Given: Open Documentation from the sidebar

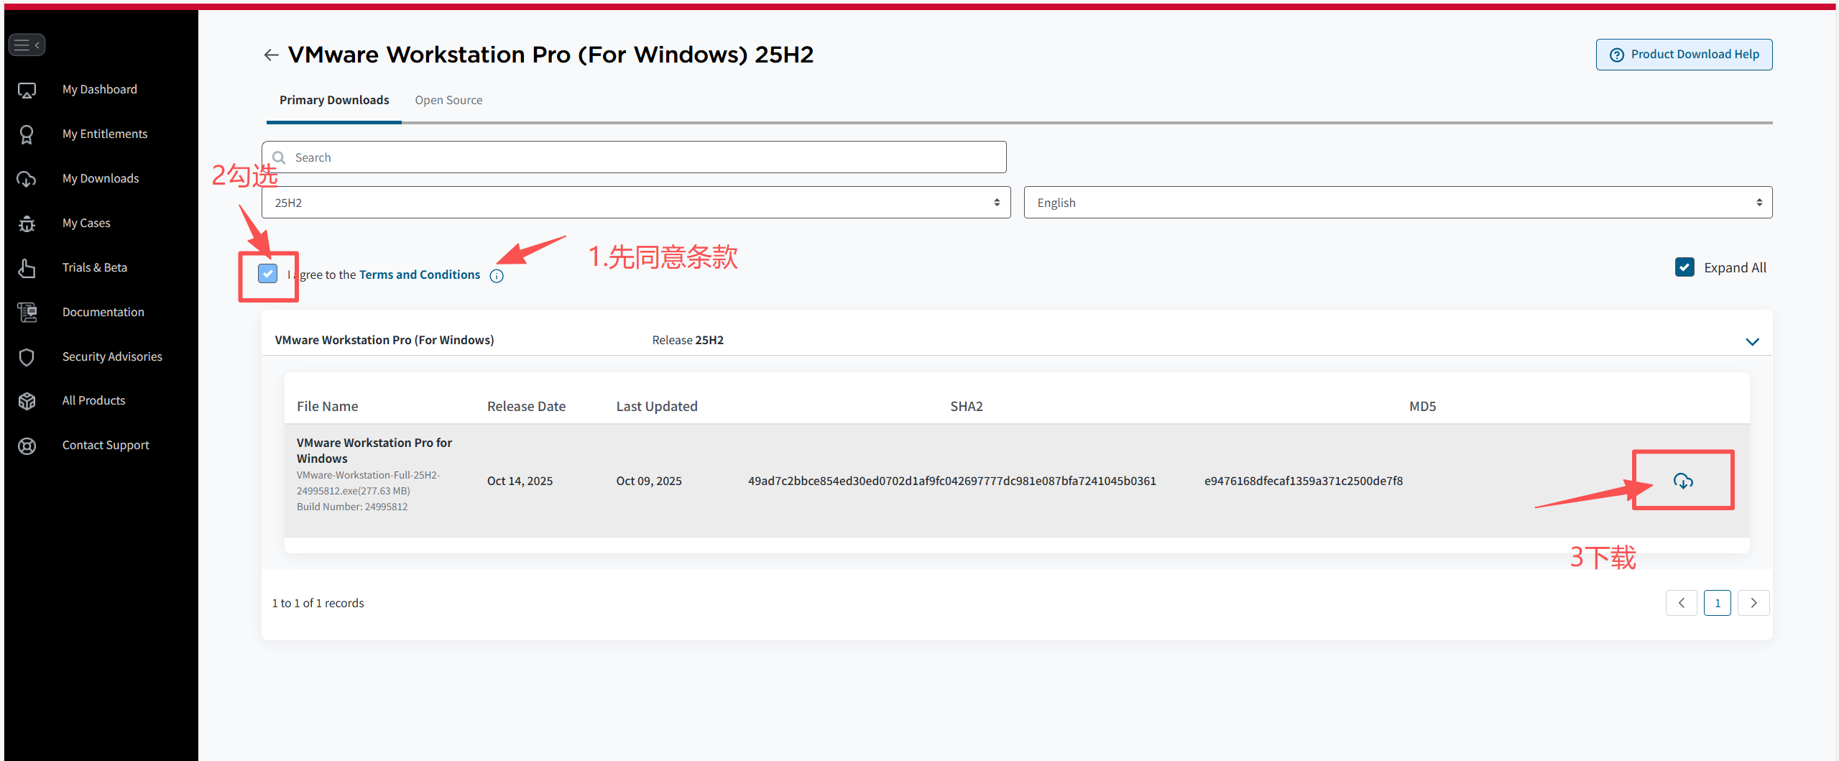Looking at the screenshot, I should [103, 312].
